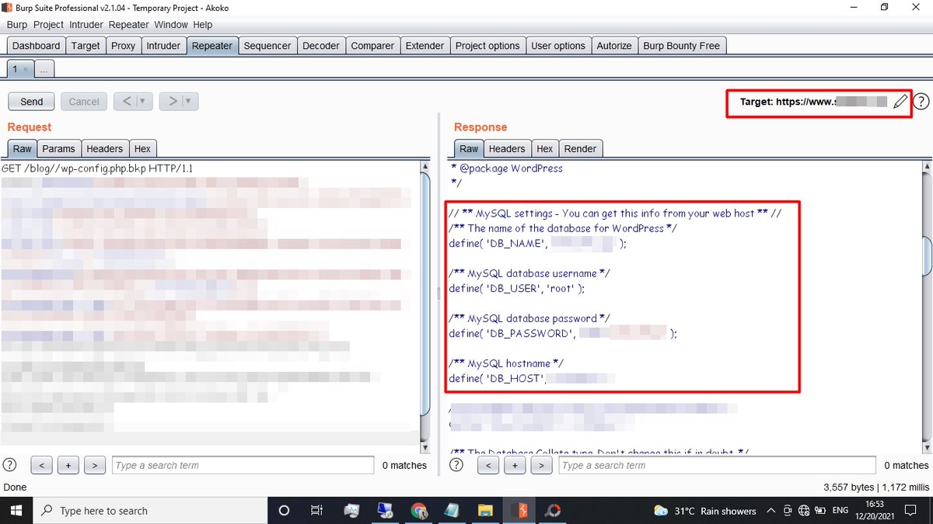Click the ENG language indicator
933x524 pixels.
840,511
